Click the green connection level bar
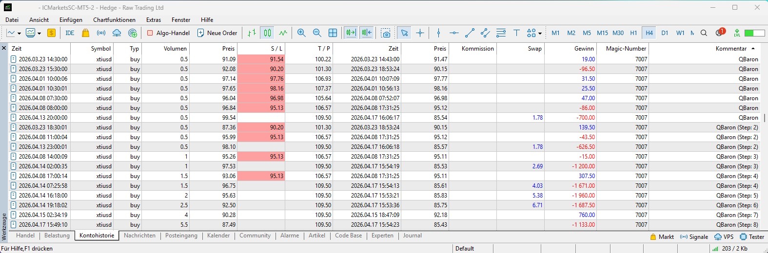The width and height of the screenshot is (768, 253). tap(754, 33)
